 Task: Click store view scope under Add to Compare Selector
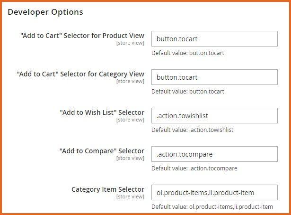point(130,159)
